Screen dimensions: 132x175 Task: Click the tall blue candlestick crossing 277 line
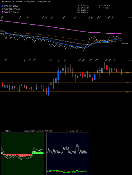[x=58, y=75]
